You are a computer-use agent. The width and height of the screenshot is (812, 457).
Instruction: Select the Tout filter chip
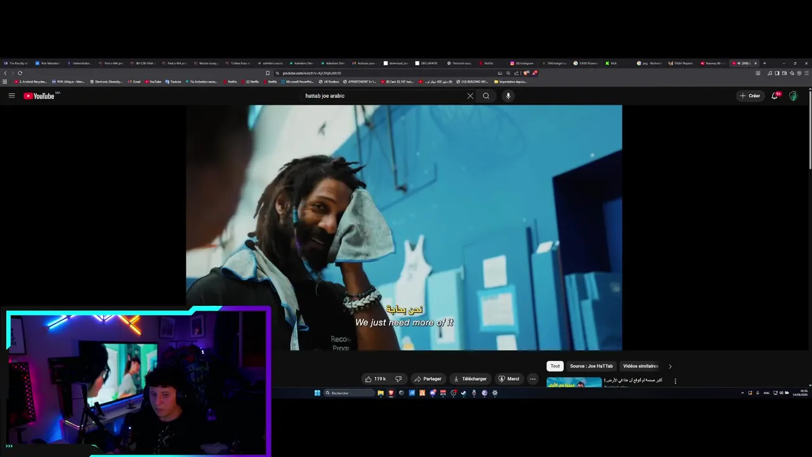pos(555,366)
